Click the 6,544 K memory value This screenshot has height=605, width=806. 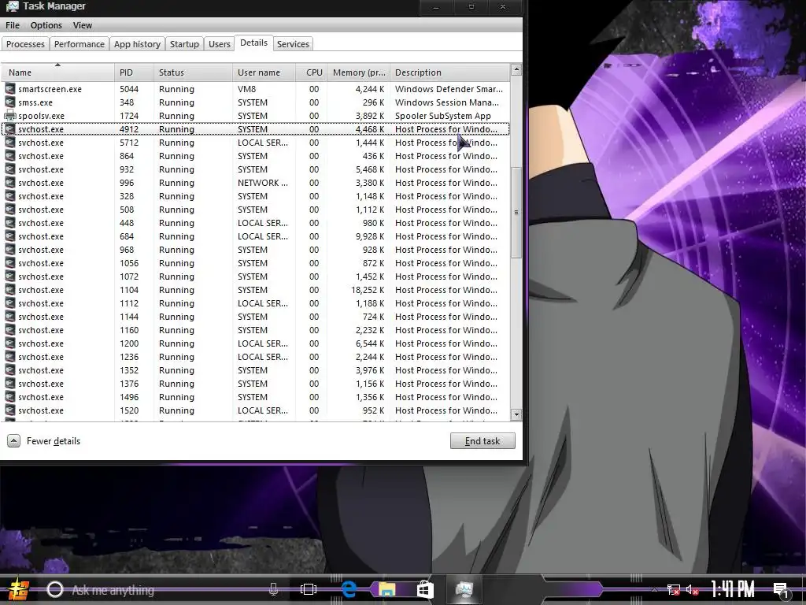[370, 343]
